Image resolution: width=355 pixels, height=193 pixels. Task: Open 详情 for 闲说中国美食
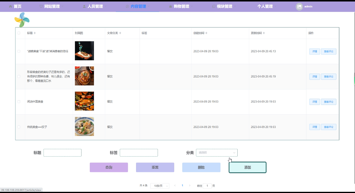click(315, 102)
